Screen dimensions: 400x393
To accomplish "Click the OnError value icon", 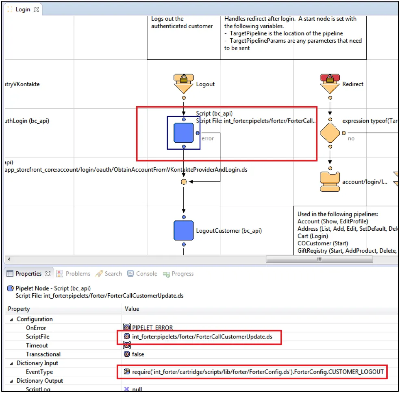I will 127,327.
